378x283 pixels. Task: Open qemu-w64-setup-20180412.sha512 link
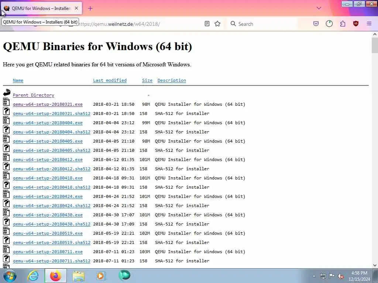tap(52, 169)
